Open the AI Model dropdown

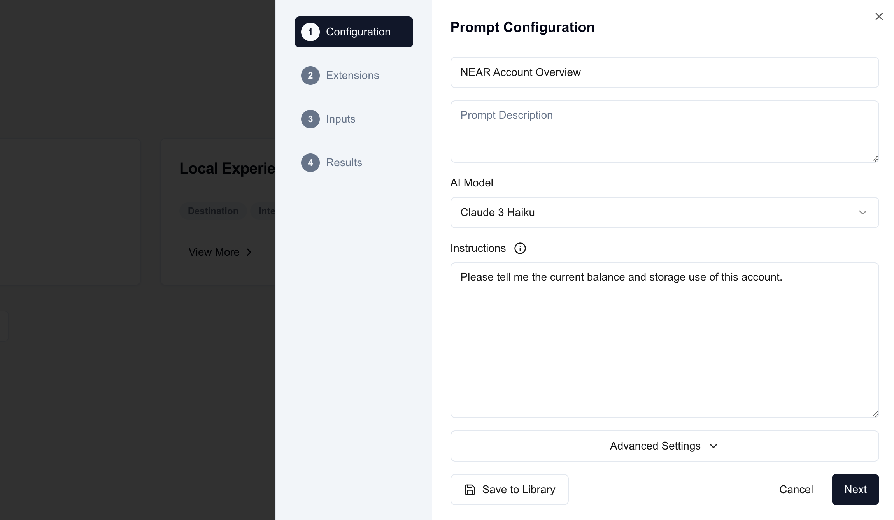pyautogui.click(x=664, y=213)
